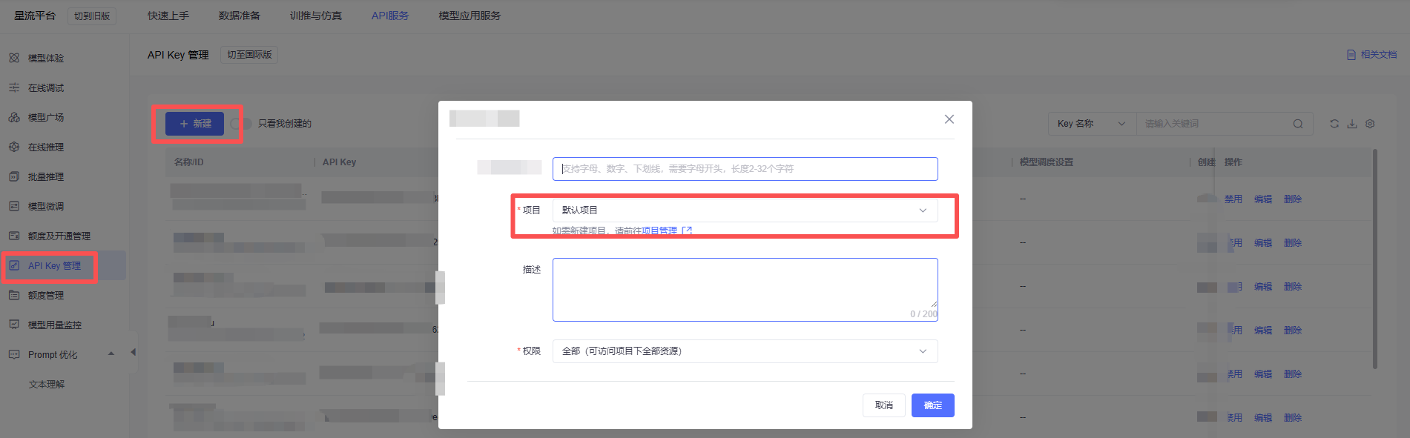Screen dimensions: 1410x438
Task: Open the 模型应用服务 top menu
Action: 470,16
